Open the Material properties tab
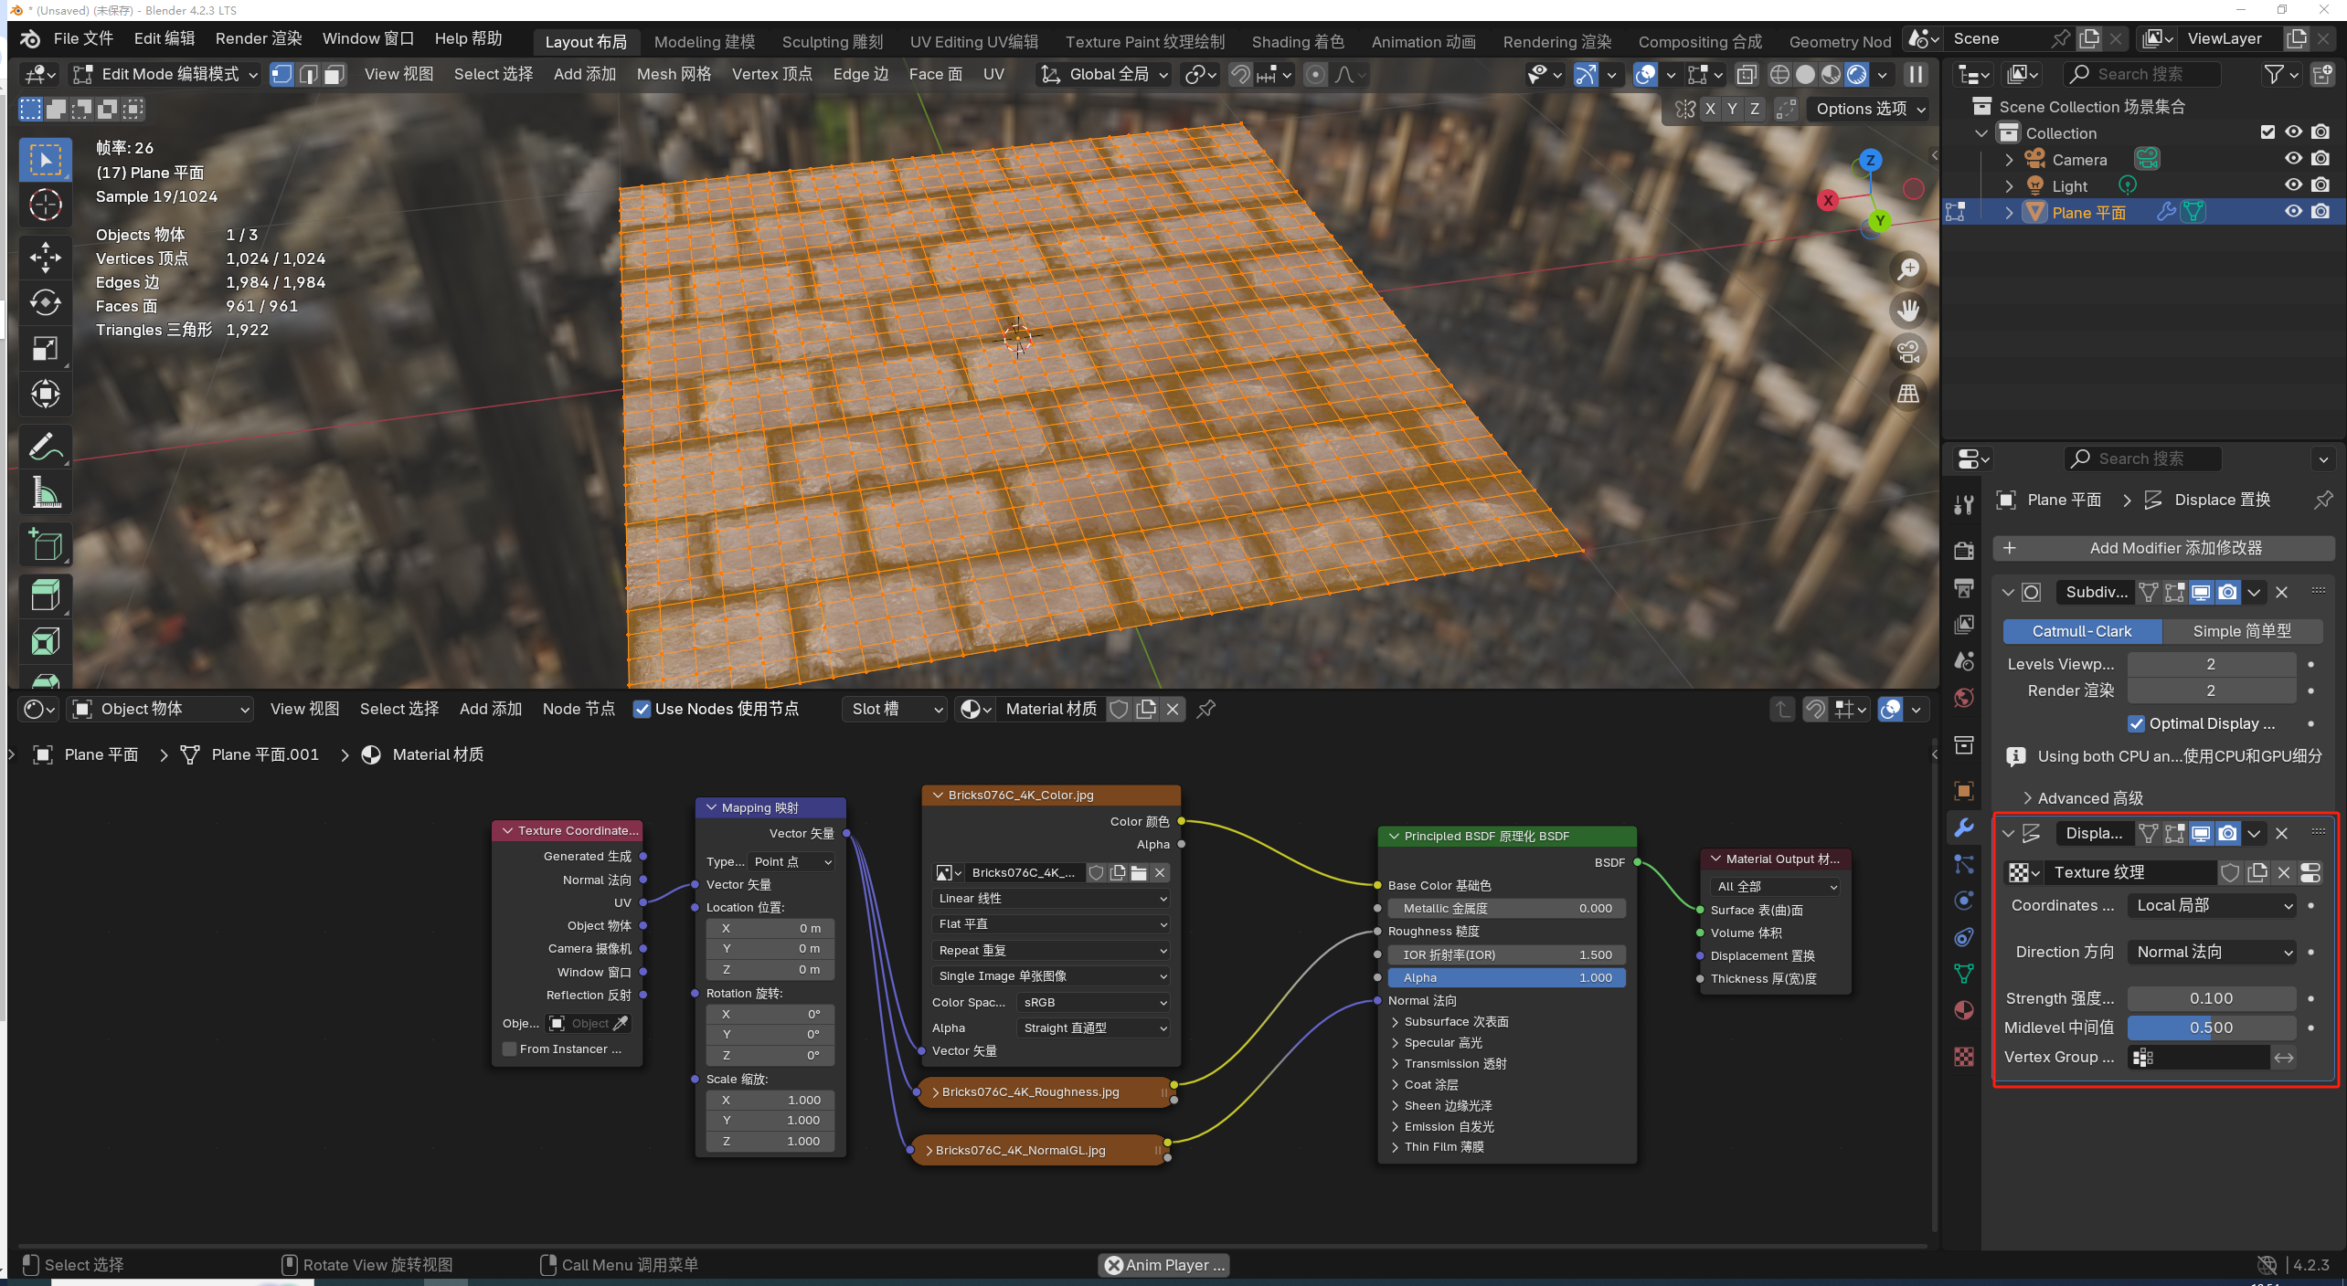This screenshot has height=1286, width=2347. (x=1963, y=1010)
